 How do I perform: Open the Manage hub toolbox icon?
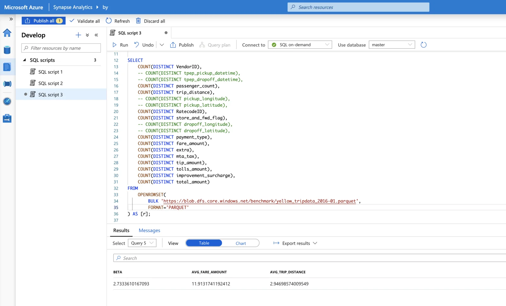coord(7,118)
